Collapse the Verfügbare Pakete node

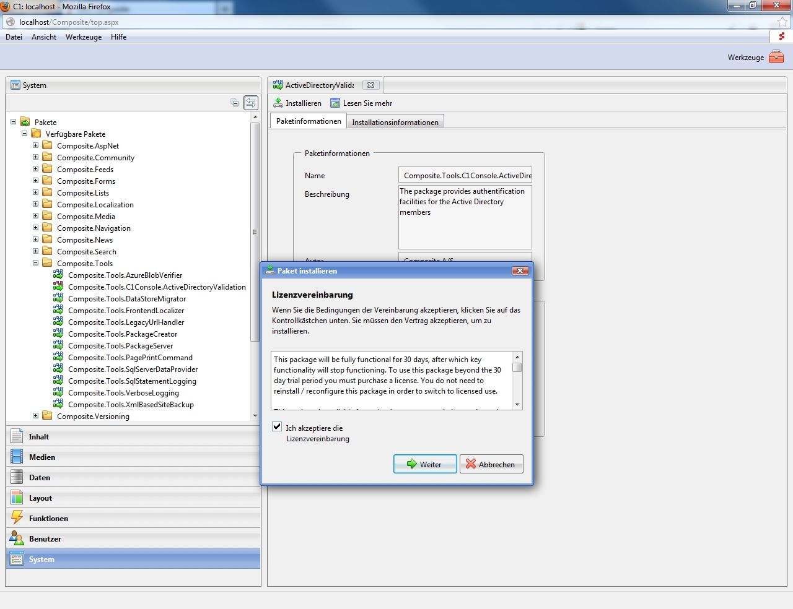[24, 134]
